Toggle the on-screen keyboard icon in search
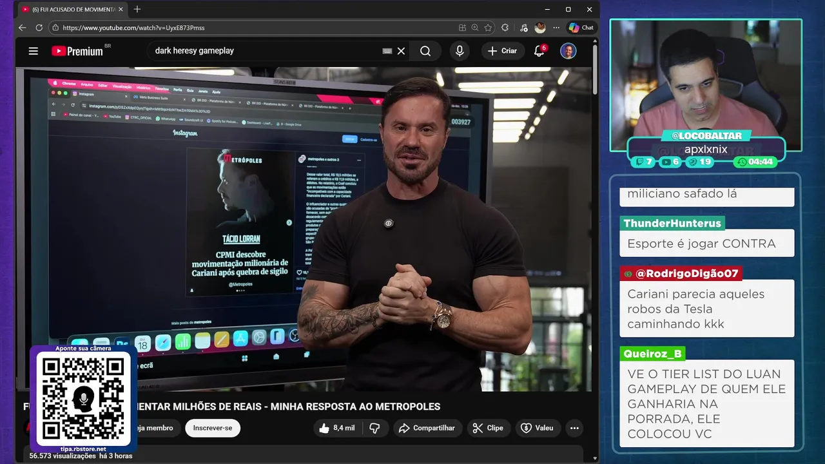 [x=387, y=51]
